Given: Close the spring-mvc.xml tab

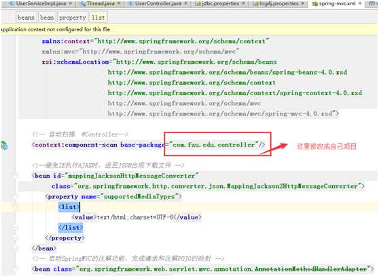Looking at the screenshot, I should [360, 3].
